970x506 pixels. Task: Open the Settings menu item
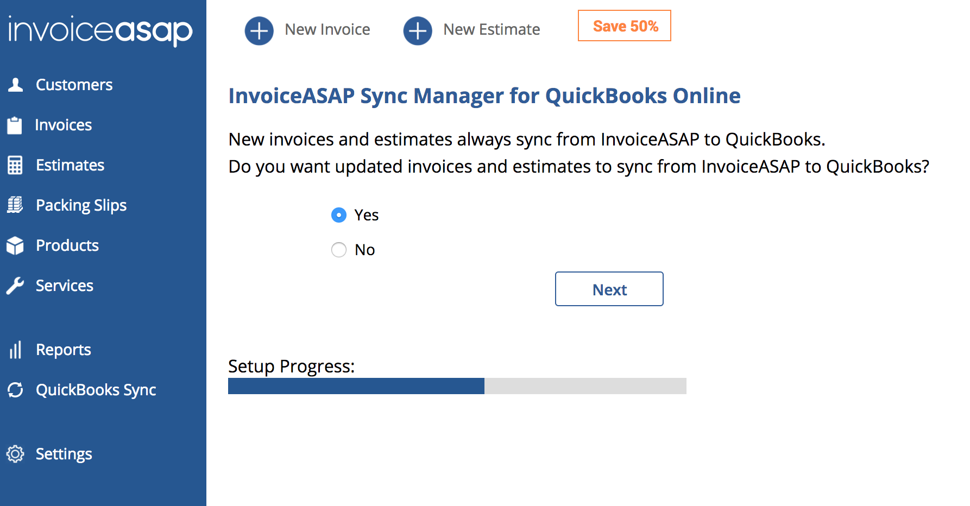tap(64, 454)
